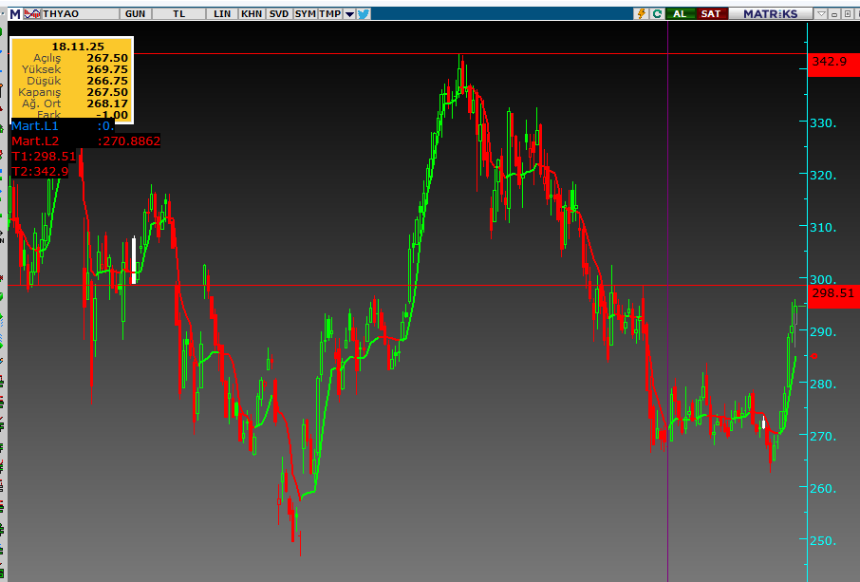Image resolution: width=860 pixels, height=582 pixels.
Task: Expand the dropdown arrow after TMP
Action: tap(349, 14)
